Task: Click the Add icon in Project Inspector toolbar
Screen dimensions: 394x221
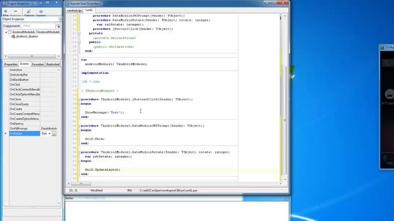Action: click(x=6, y=12)
